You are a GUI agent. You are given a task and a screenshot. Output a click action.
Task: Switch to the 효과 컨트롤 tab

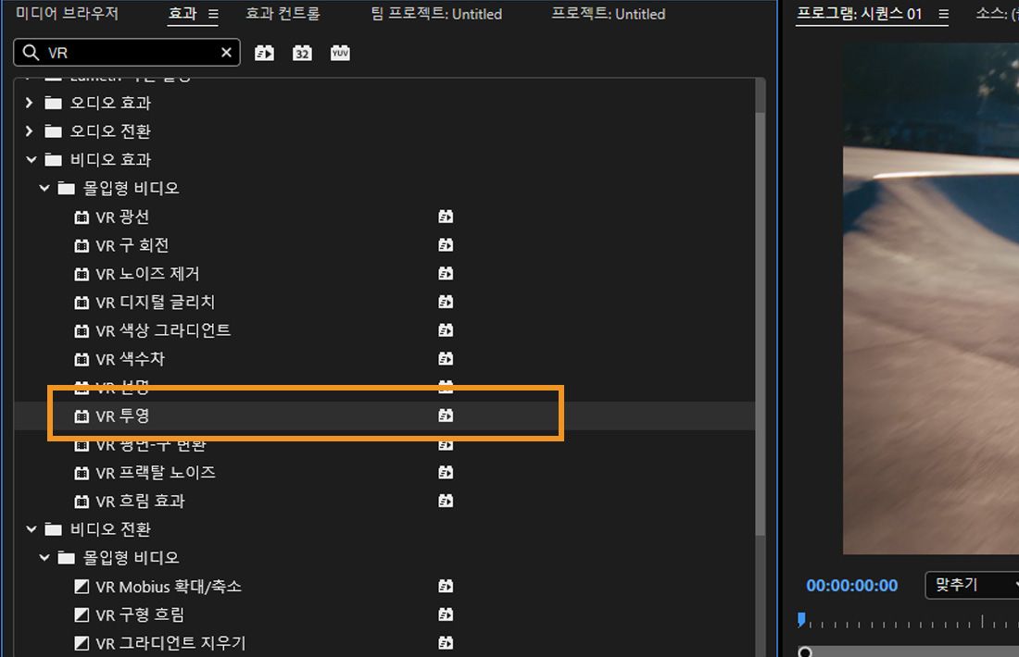tap(283, 14)
